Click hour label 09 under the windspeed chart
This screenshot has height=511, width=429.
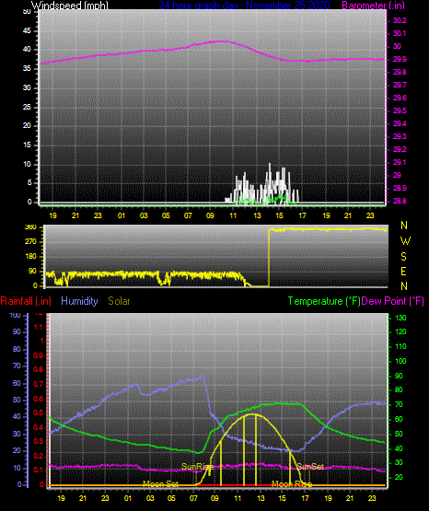(x=210, y=215)
